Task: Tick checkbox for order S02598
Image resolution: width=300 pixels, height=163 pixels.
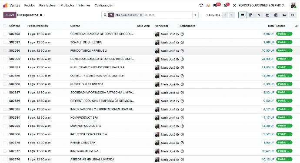Action: pos(5,34)
